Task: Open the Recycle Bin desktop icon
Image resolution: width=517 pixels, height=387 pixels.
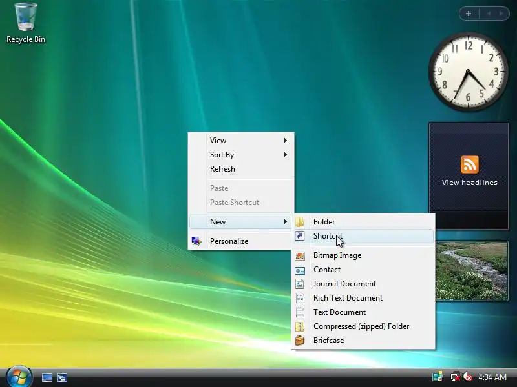Action: pos(26,23)
